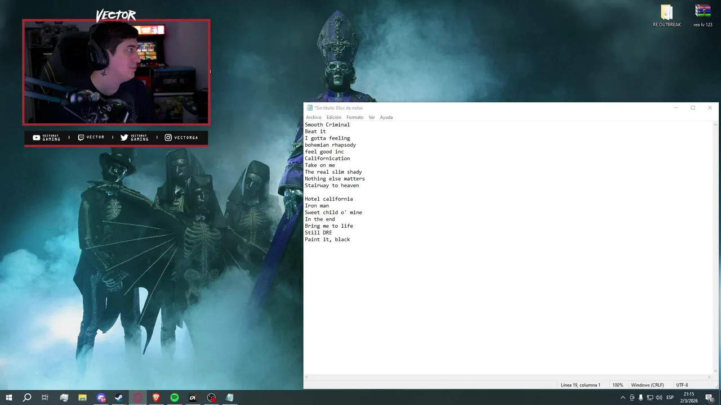Click the 100% zoom status entry
721x405 pixels.
(x=618, y=385)
